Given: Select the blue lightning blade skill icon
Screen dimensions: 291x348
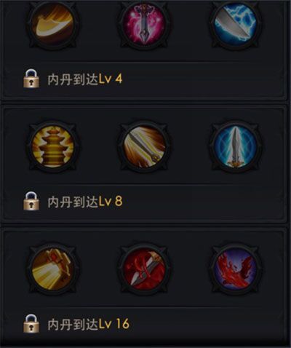Looking at the screenshot, I should (x=235, y=25).
